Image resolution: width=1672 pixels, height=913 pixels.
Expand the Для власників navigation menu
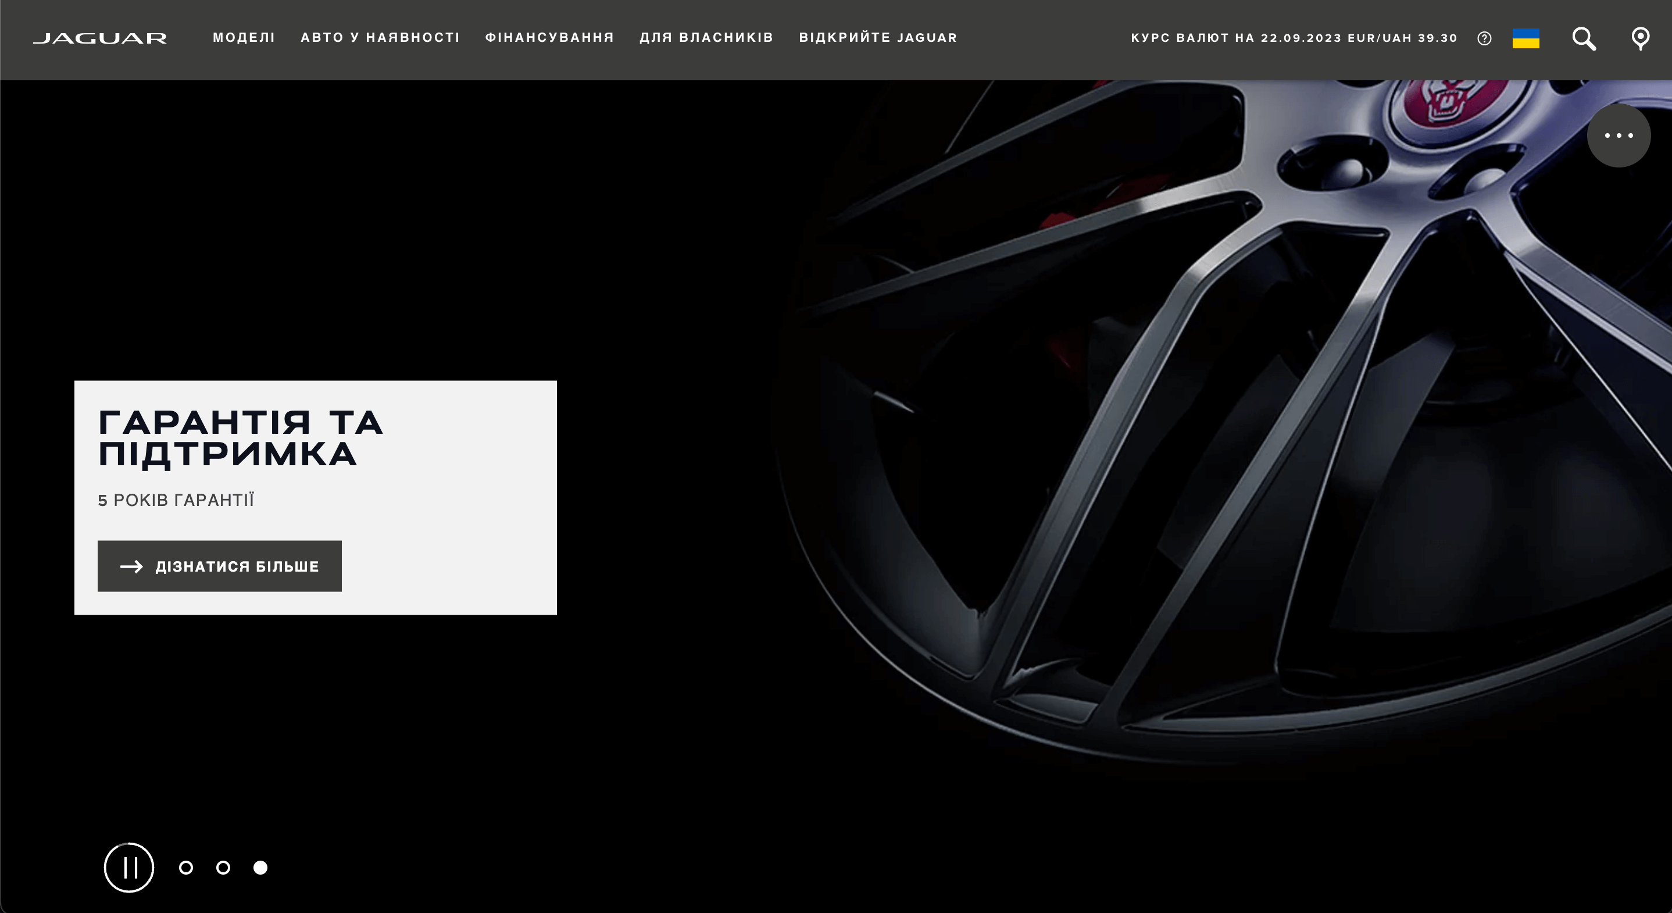tap(706, 38)
